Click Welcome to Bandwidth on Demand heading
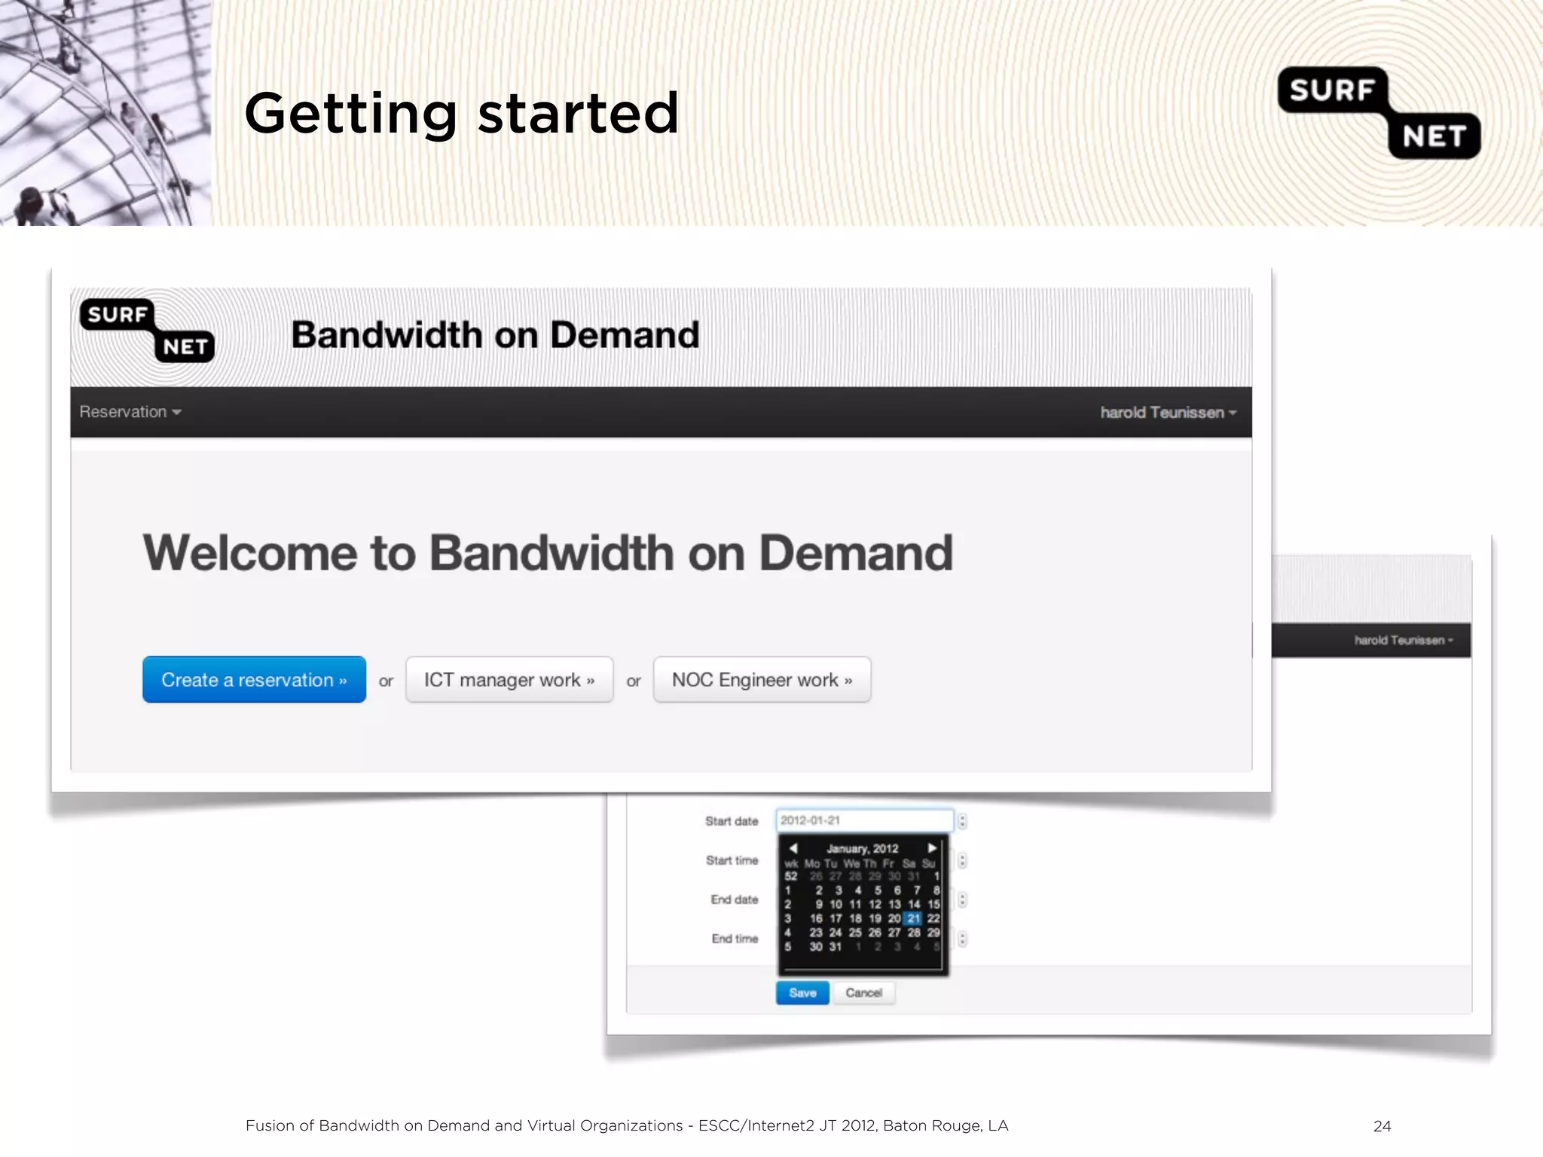The height and width of the screenshot is (1157, 1543). click(548, 552)
